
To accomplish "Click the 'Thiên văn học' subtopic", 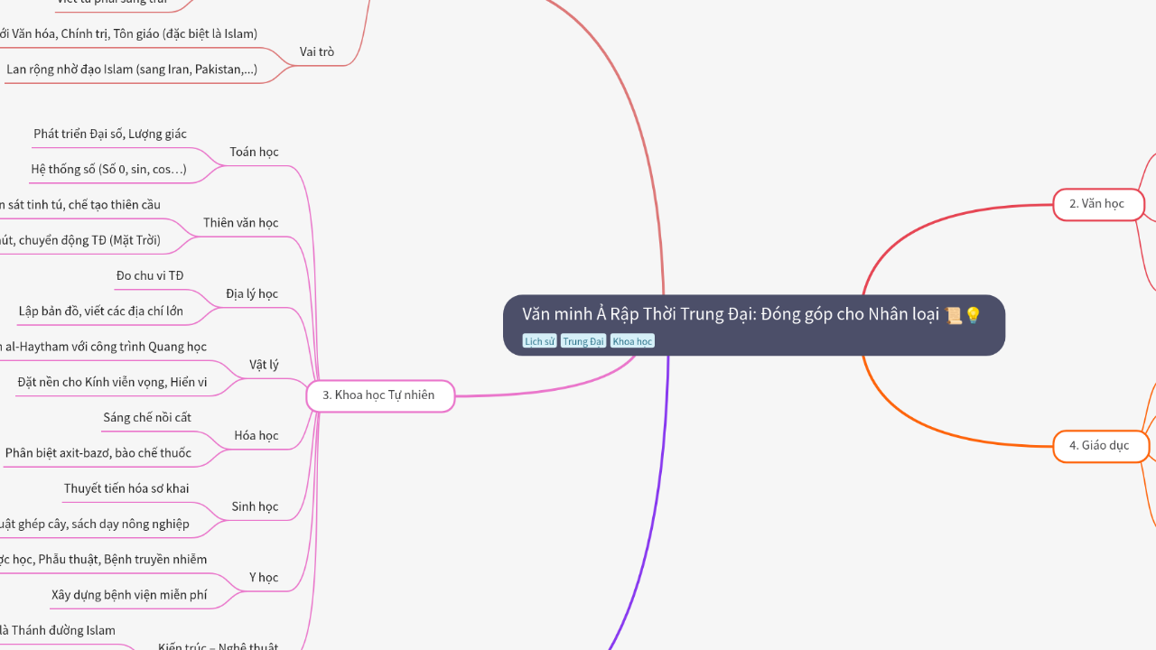I will (x=240, y=223).
